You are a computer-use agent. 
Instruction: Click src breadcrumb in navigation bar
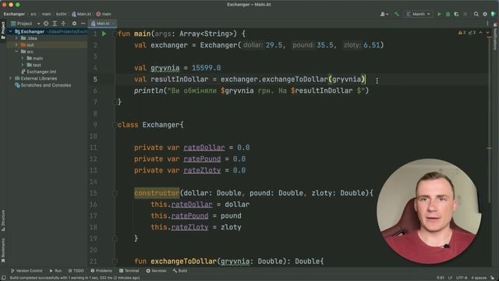pos(34,14)
